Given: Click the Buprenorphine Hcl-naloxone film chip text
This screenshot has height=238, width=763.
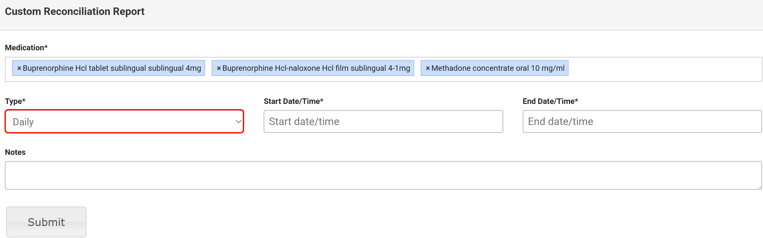Looking at the screenshot, I should click(x=316, y=68).
